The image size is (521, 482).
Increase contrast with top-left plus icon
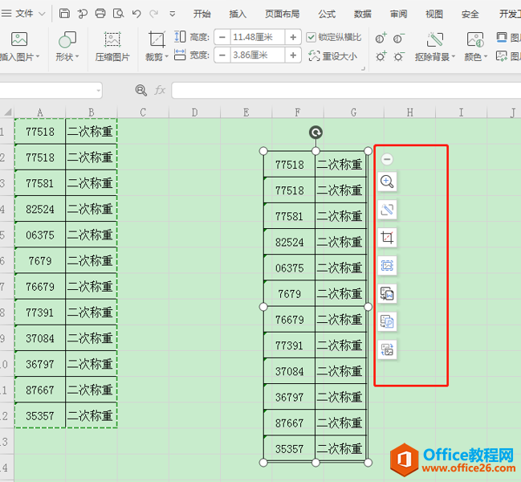381,39
